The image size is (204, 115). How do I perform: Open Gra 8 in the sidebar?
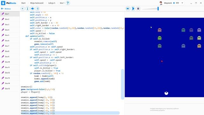pos(10,51)
